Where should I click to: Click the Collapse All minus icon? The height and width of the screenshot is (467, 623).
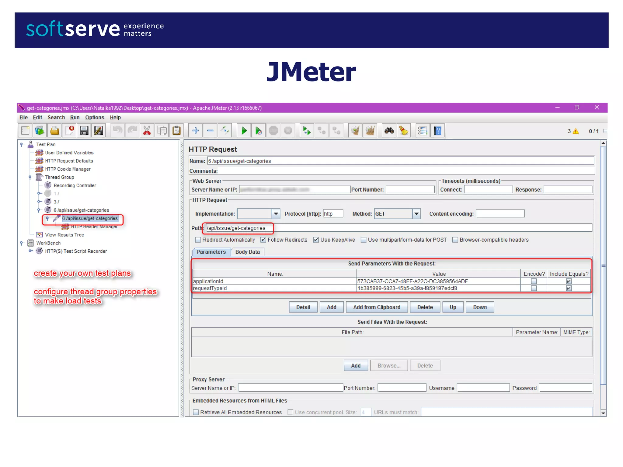[210, 131]
